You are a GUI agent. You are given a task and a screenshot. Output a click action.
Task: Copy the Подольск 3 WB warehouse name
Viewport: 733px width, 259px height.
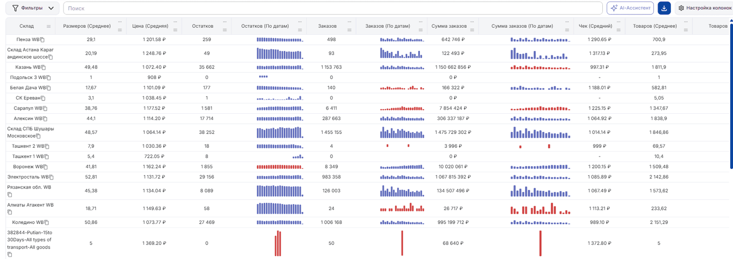tap(49, 78)
